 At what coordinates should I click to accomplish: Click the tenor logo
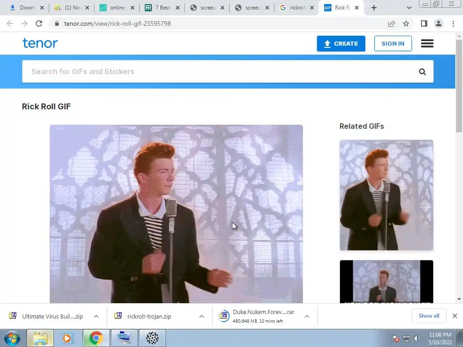(x=40, y=43)
